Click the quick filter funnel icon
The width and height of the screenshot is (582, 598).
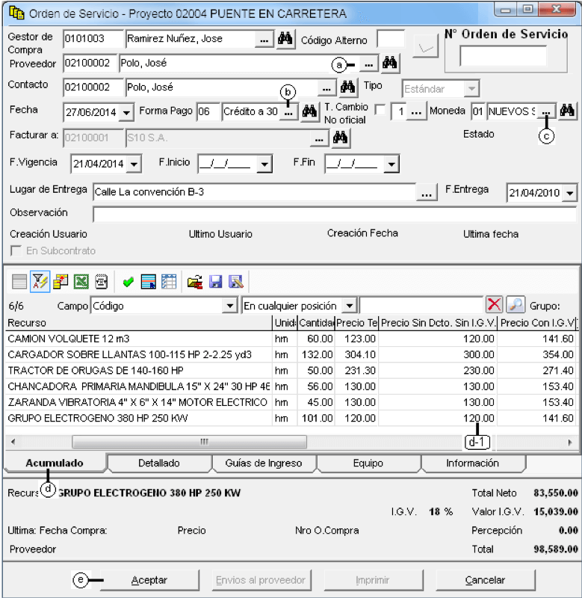(40, 283)
